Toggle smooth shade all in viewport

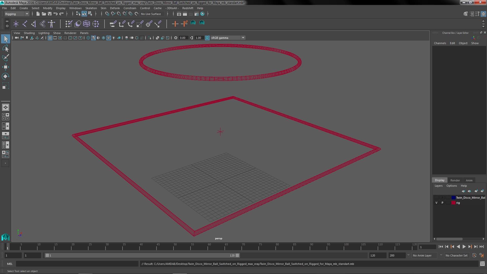[x=93, y=38]
